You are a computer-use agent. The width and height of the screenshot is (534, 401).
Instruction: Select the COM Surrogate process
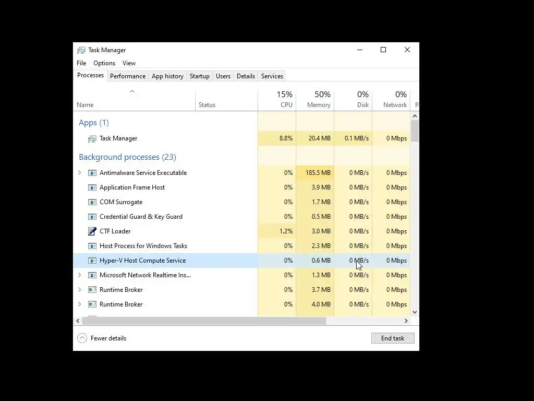coord(242,202)
